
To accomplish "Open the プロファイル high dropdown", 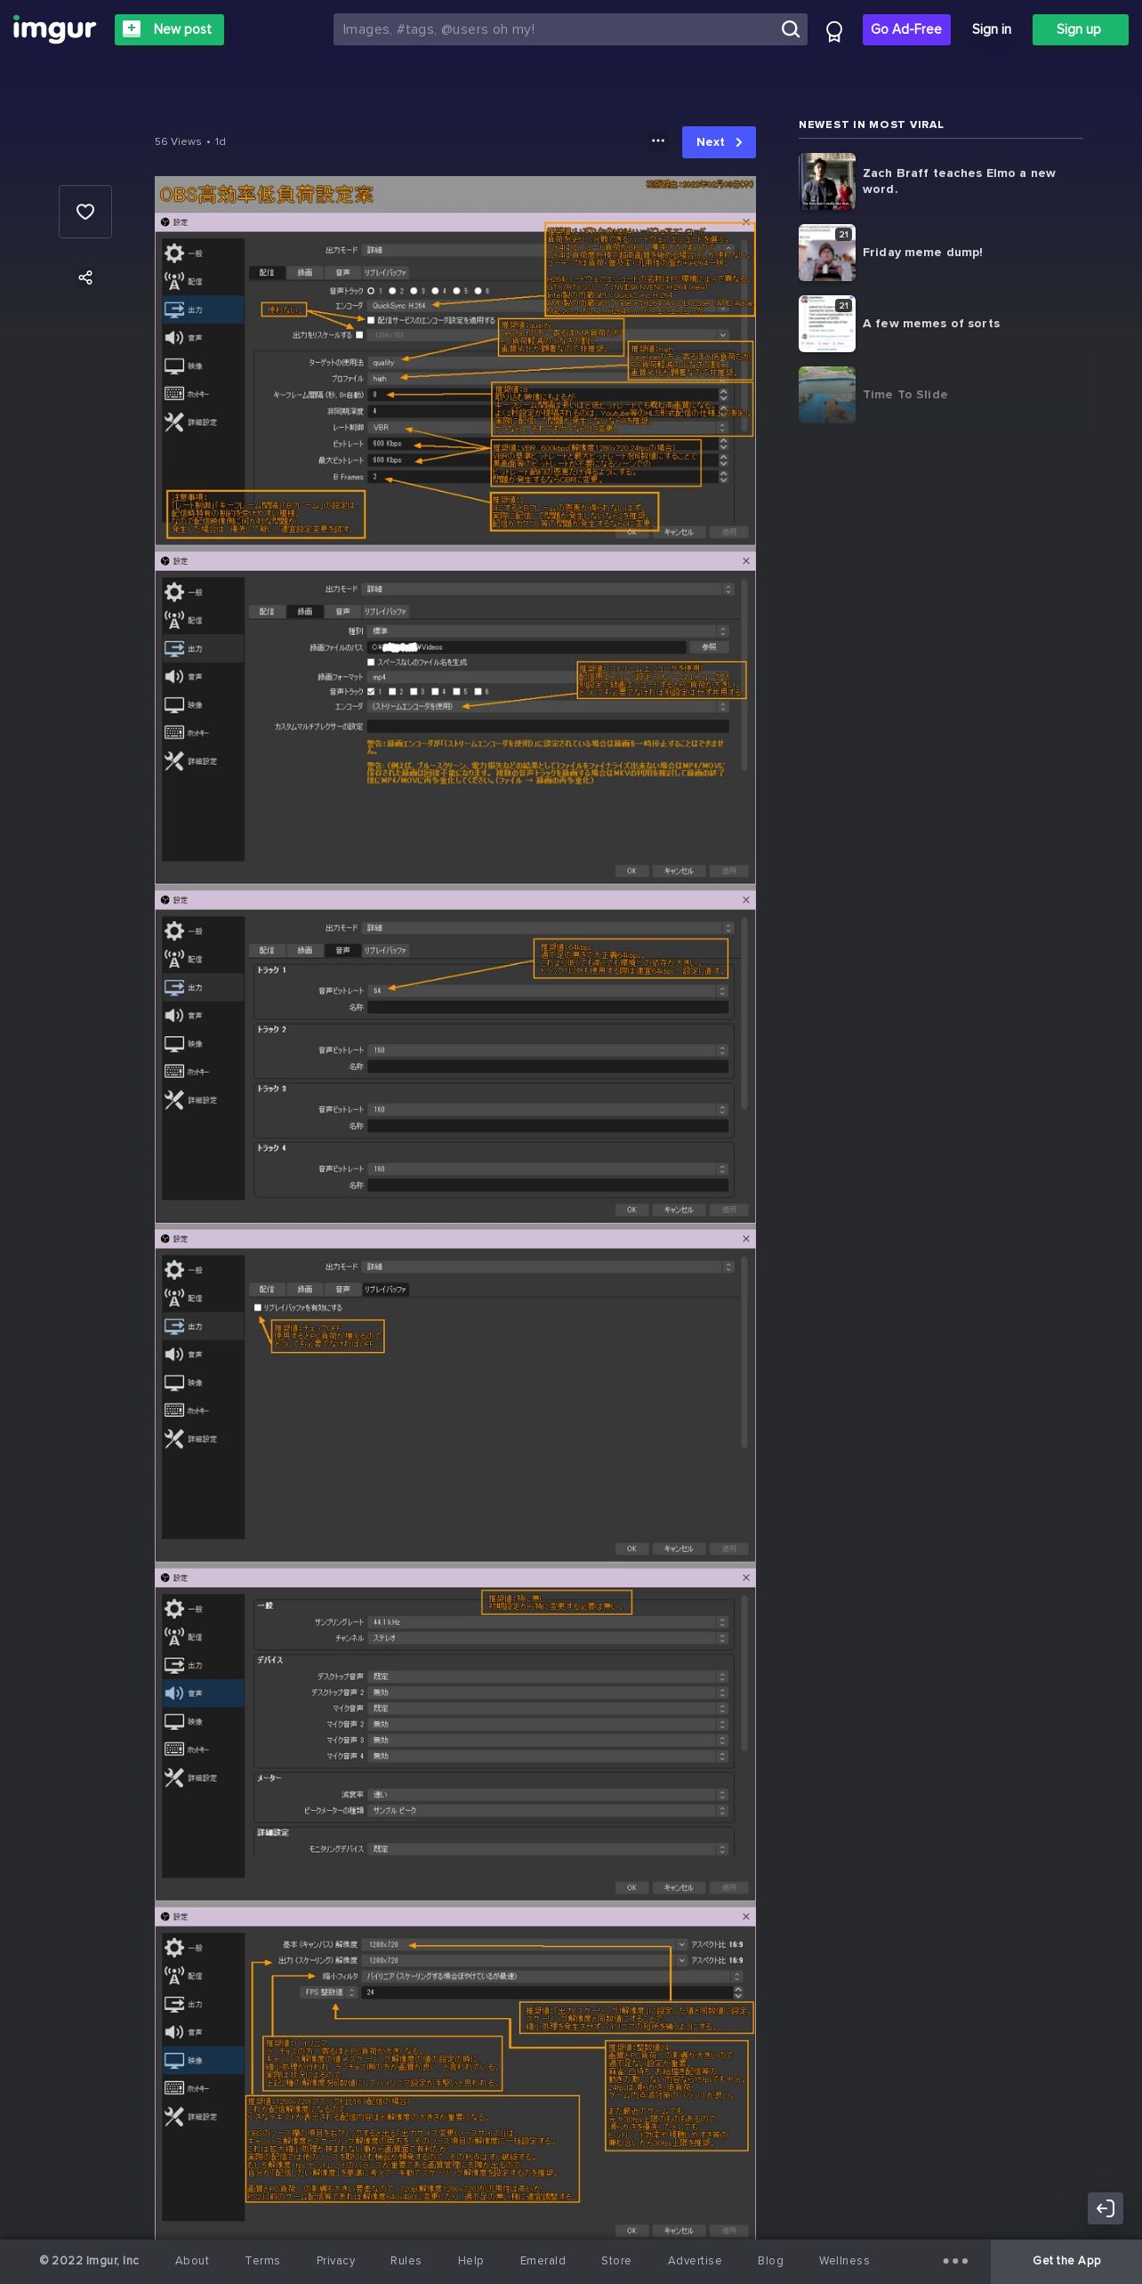I will 549,378.
